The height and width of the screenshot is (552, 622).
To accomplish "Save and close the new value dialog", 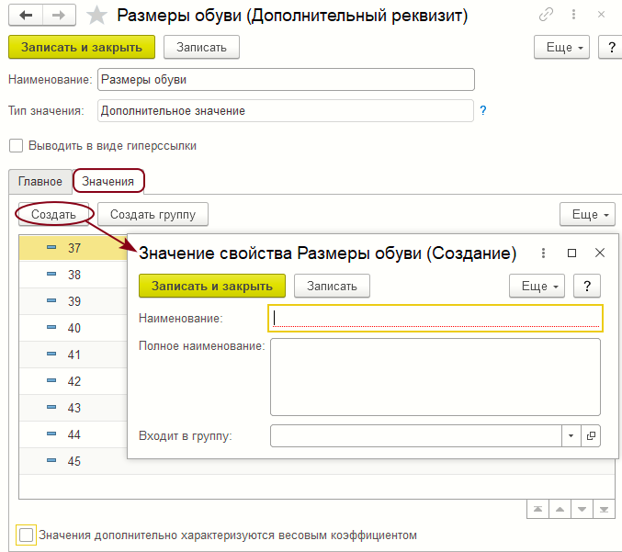I will click(212, 286).
